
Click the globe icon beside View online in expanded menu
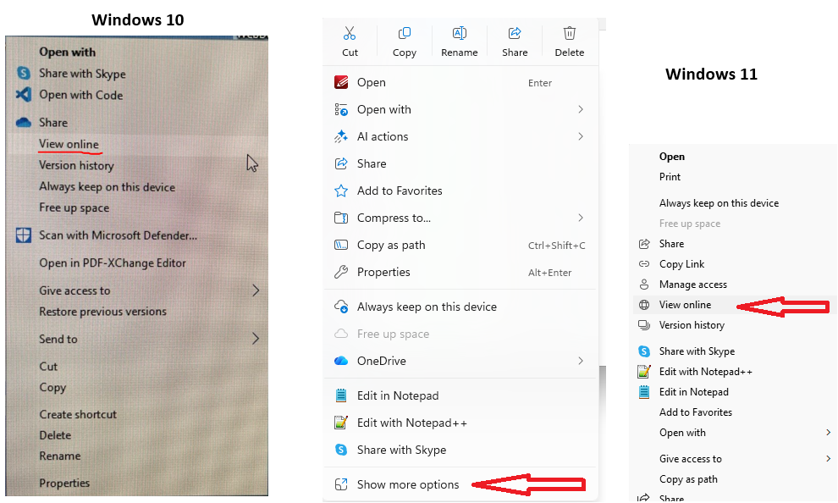click(x=644, y=305)
